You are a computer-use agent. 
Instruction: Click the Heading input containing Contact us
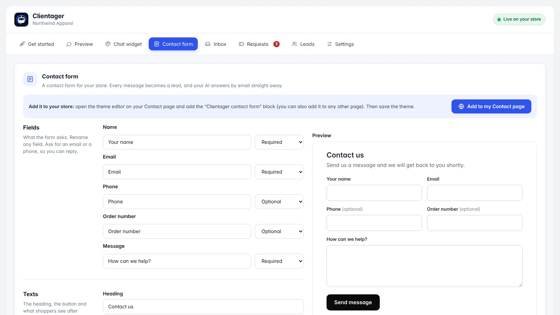(x=203, y=307)
